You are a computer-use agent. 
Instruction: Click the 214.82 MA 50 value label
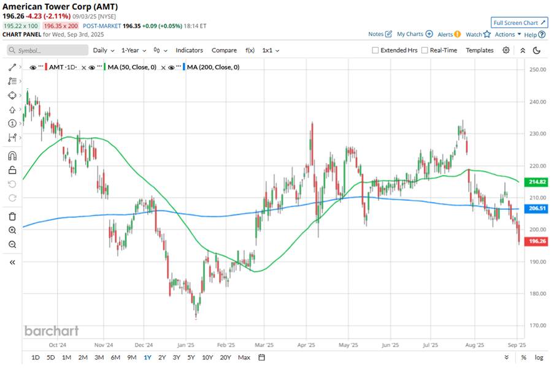pos(536,182)
